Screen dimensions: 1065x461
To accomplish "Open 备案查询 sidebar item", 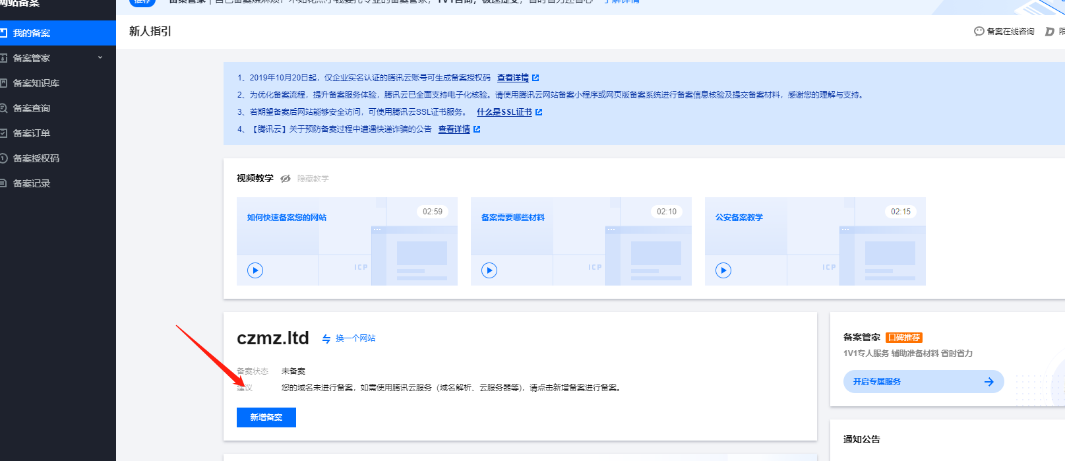I will click(x=58, y=108).
